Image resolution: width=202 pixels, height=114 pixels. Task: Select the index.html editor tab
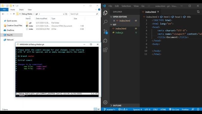[x=151, y=12]
